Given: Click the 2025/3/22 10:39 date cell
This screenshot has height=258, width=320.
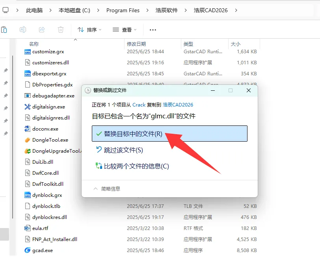Looking at the screenshot, I should coord(145,239).
